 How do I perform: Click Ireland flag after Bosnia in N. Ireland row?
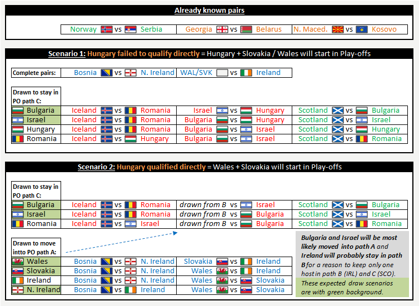(131, 290)
